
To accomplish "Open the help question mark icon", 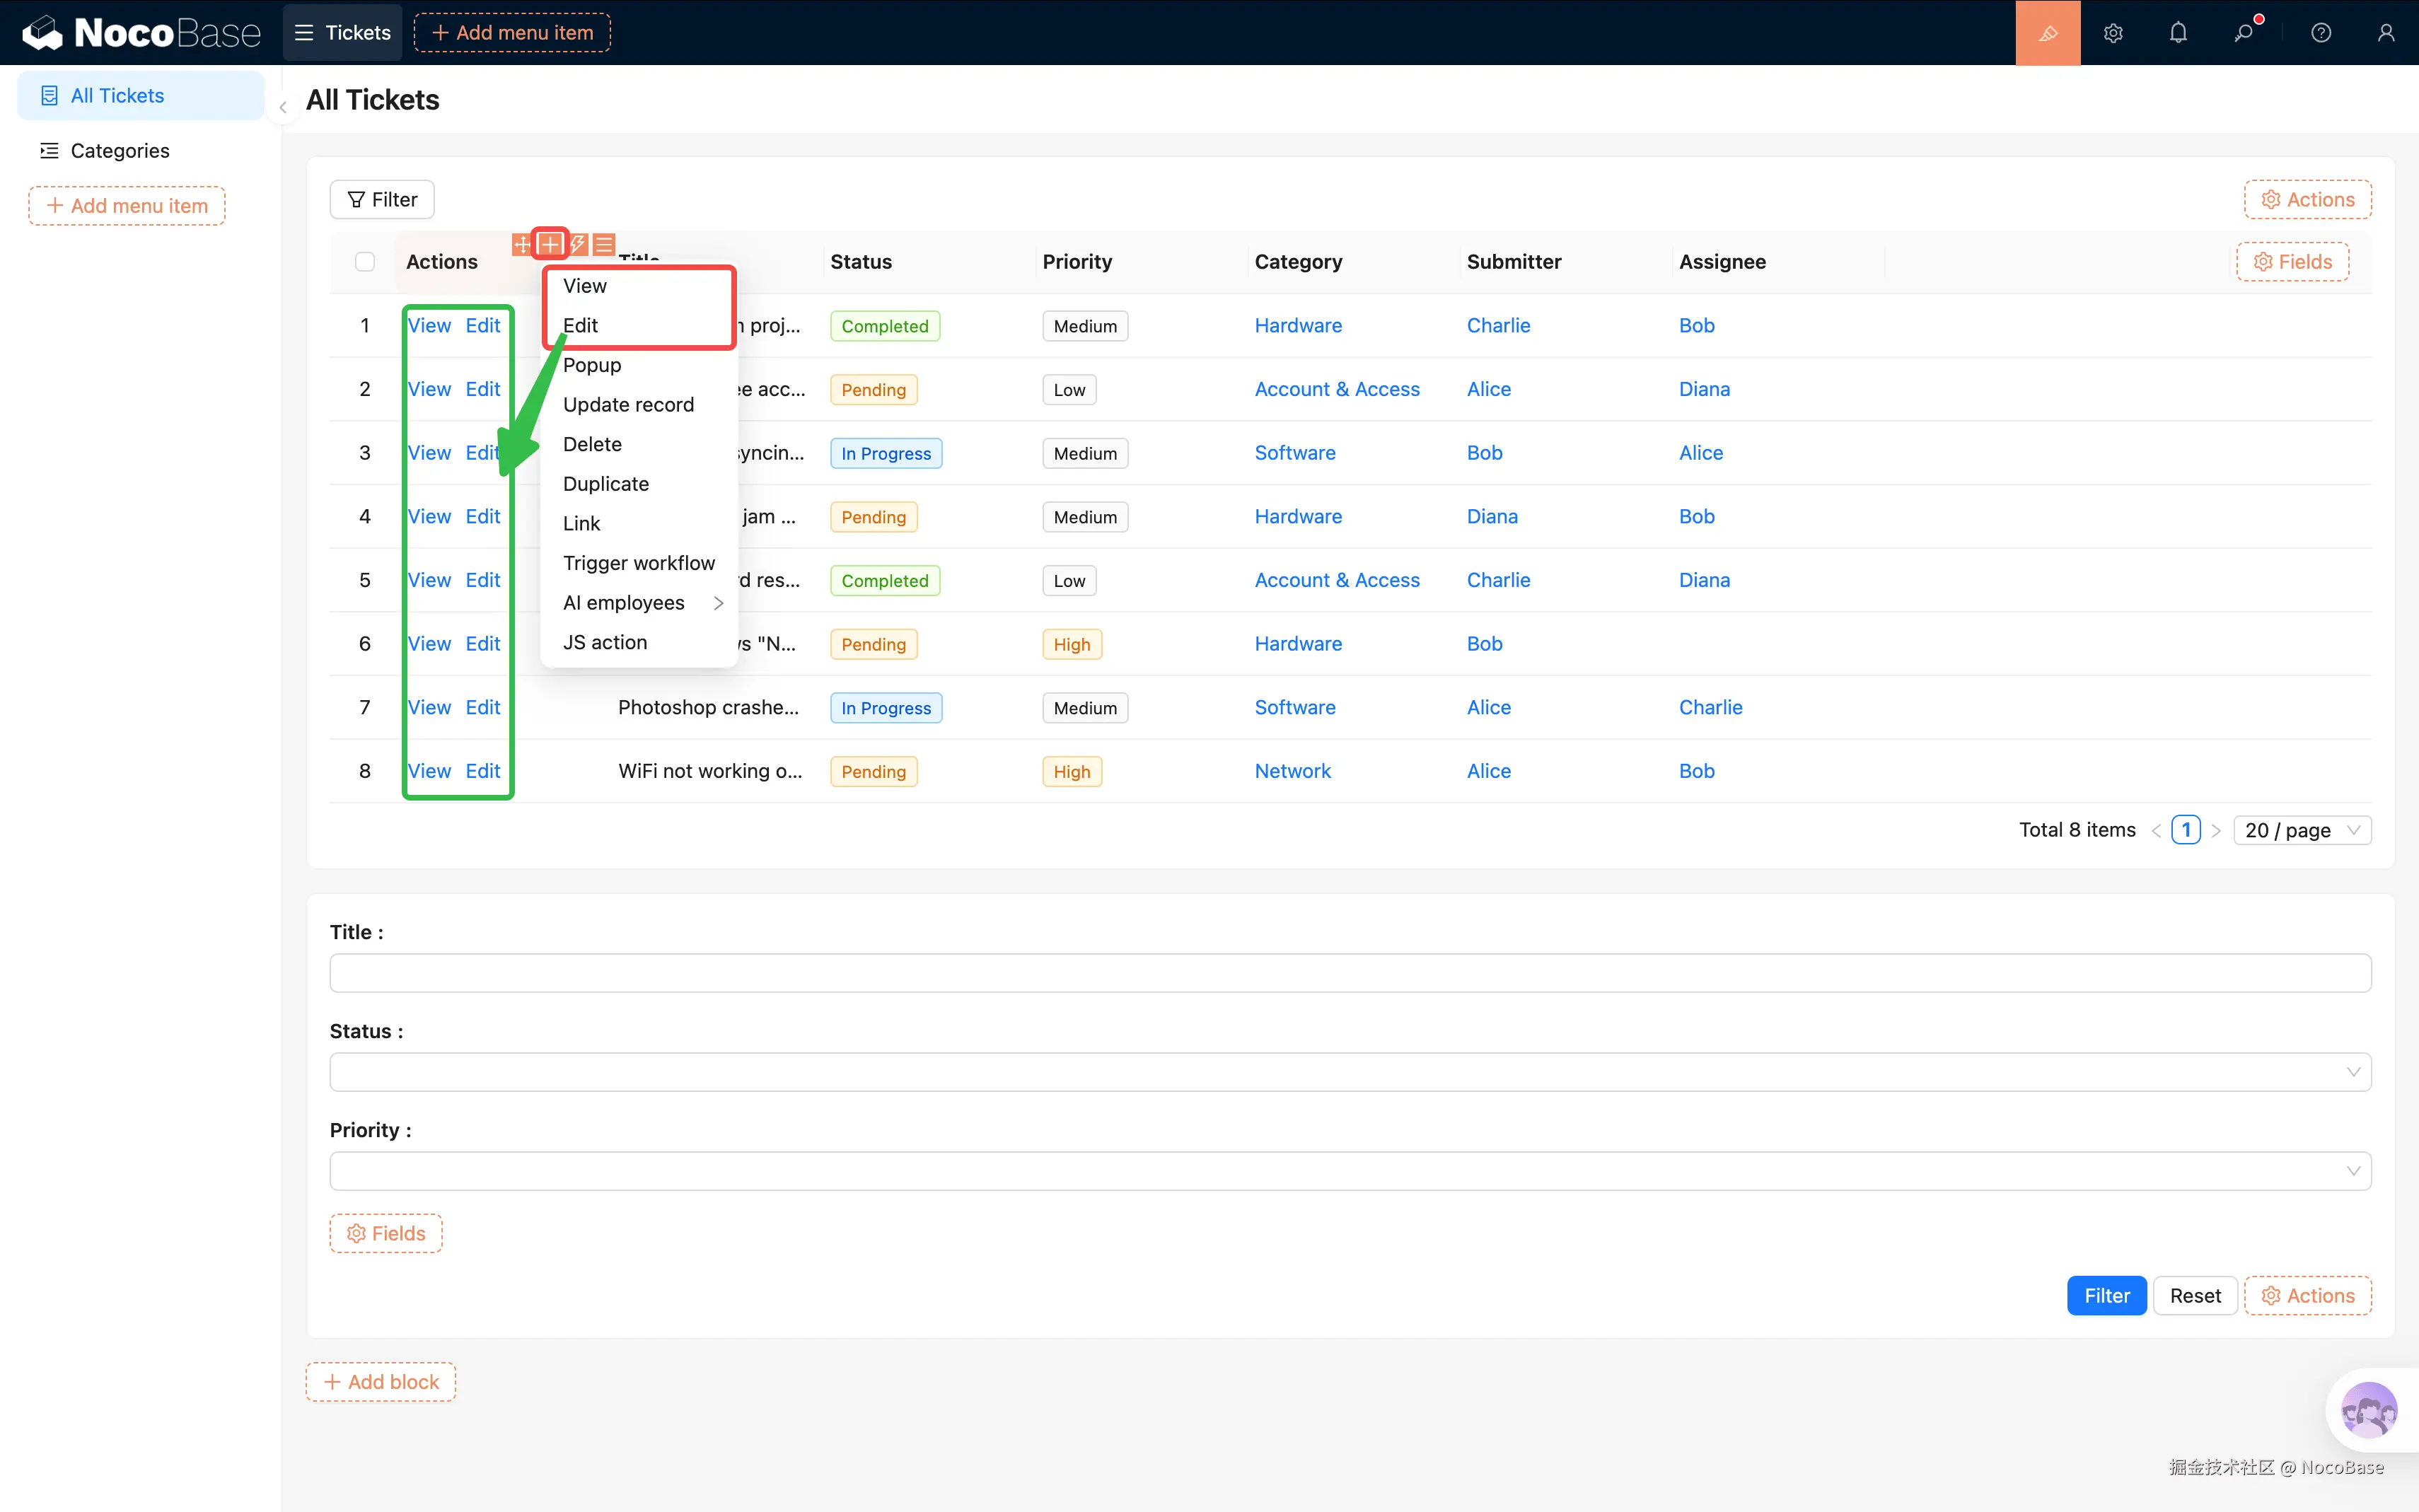I will point(2321,33).
